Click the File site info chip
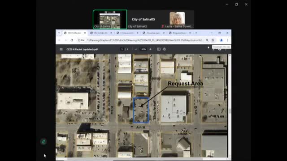 [x=81, y=40]
